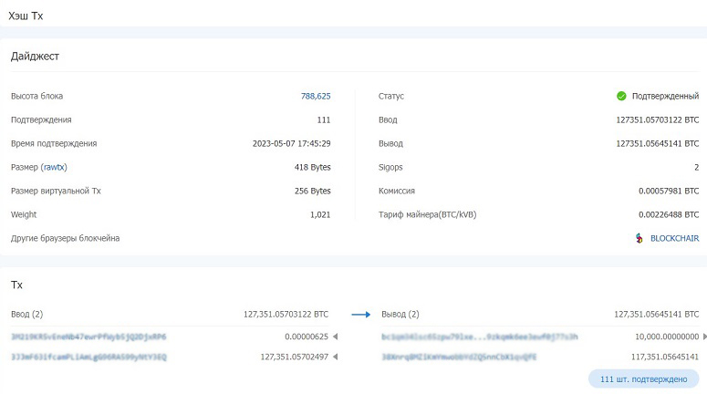Click the Комиссия fee value 0.00057981 BTC
This screenshot has height=394, width=707.
pyautogui.click(x=669, y=192)
